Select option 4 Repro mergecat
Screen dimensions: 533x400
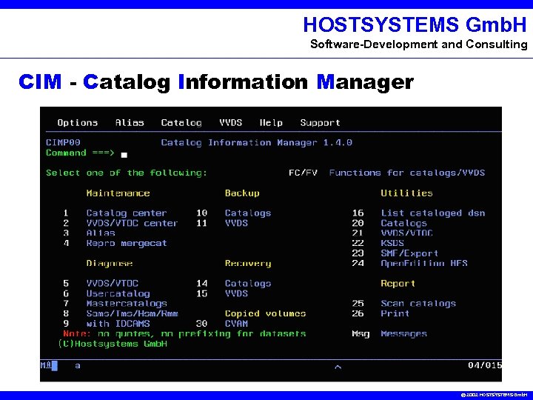115,243
